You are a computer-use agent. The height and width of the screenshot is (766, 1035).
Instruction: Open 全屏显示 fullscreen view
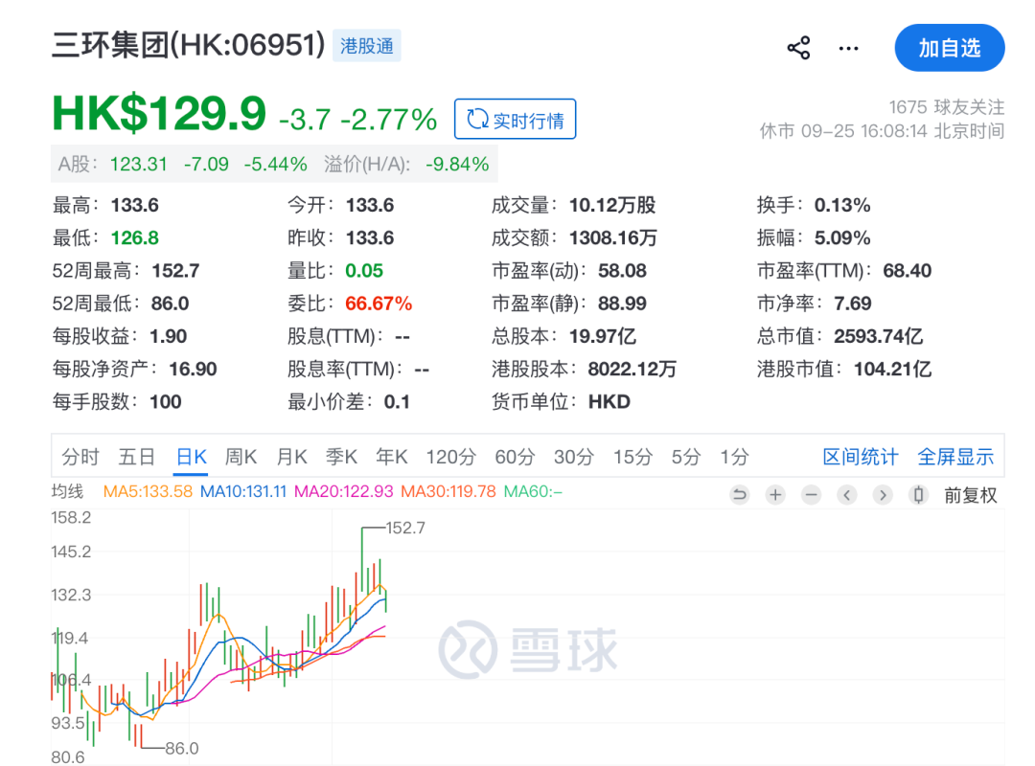pyautogui.click(x=955, y=457)
